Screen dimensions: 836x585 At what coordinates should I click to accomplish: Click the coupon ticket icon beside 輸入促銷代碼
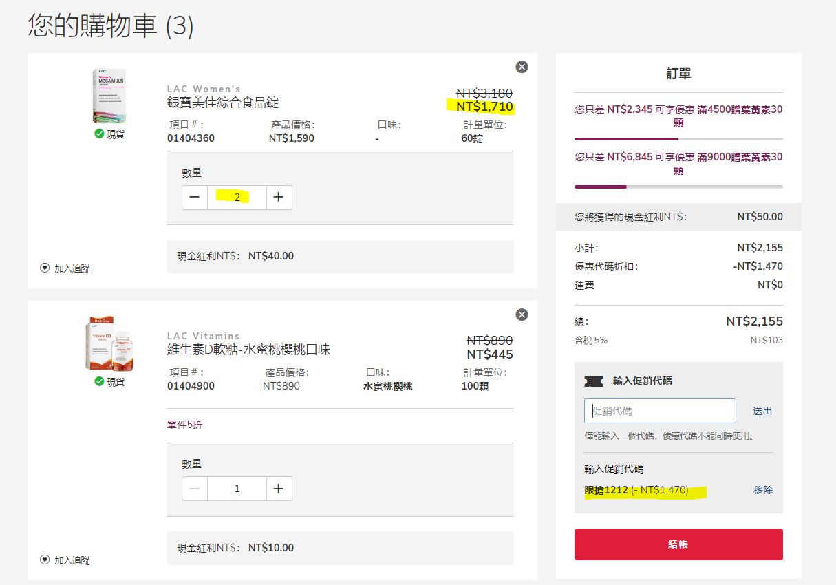pos(594,381)
